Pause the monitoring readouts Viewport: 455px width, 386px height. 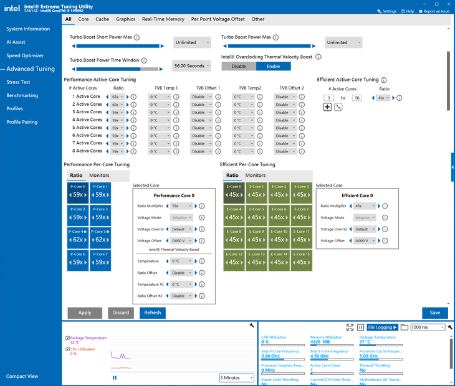click(360, 327)
